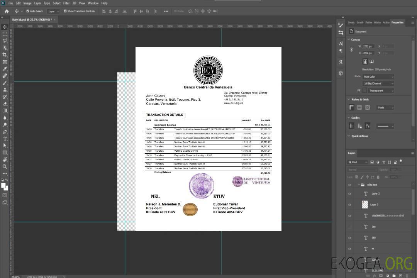Click the Home icon in options bar
Image resolution: width=417 pixels, height=278 pixels.
click(x=7, y=11)
